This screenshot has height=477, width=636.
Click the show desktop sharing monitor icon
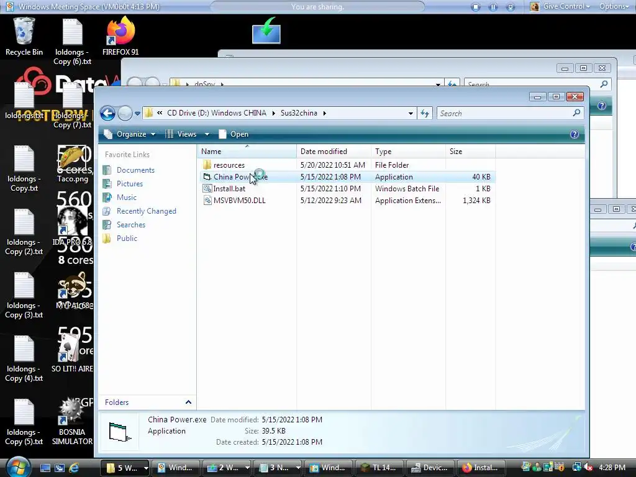(511, 7)
